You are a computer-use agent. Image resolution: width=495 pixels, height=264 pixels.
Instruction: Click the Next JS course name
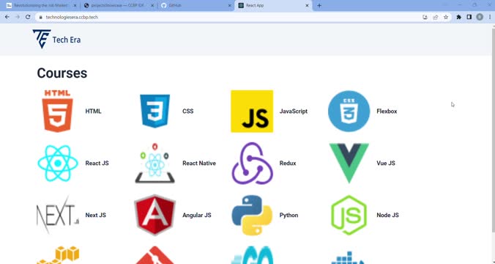96,215
